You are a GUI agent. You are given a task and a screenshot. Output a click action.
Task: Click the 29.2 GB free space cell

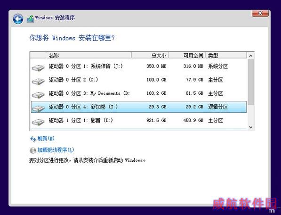coord(194,107)
